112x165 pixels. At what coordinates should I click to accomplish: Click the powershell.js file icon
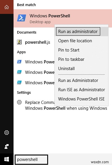[x=19, y=42]
